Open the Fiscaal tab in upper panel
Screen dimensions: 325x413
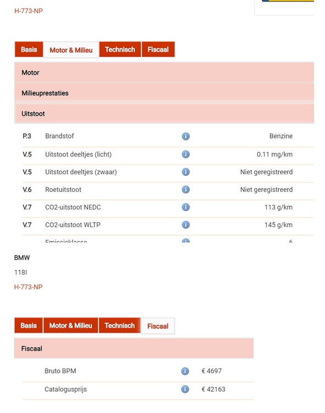[x=158, y=49]
